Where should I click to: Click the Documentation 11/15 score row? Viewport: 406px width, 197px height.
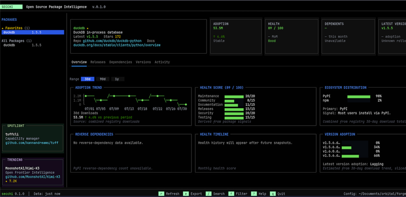point(226,105)
